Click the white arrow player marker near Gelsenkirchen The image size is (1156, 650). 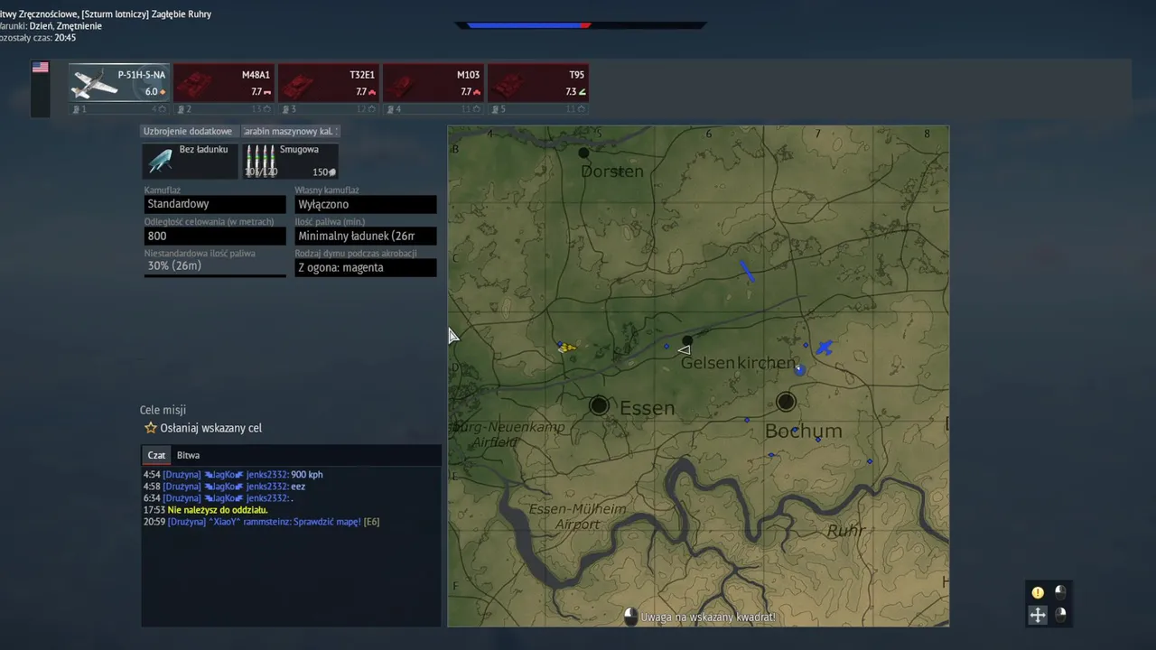pos(684,349)
